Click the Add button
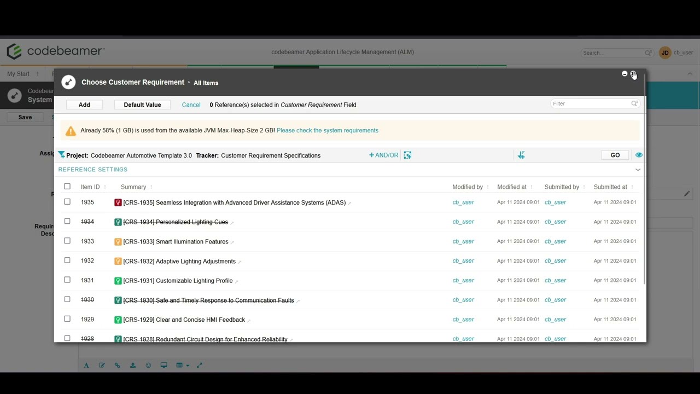 [x=84, y=105]
